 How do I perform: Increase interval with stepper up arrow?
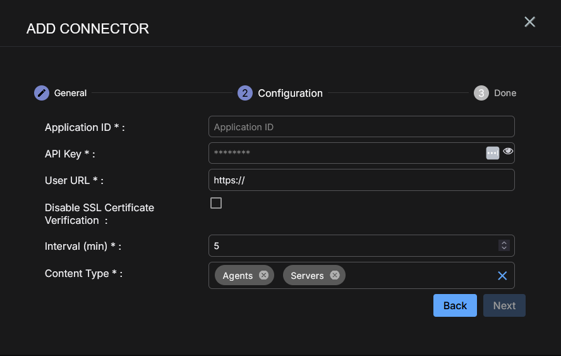[504, 243]
